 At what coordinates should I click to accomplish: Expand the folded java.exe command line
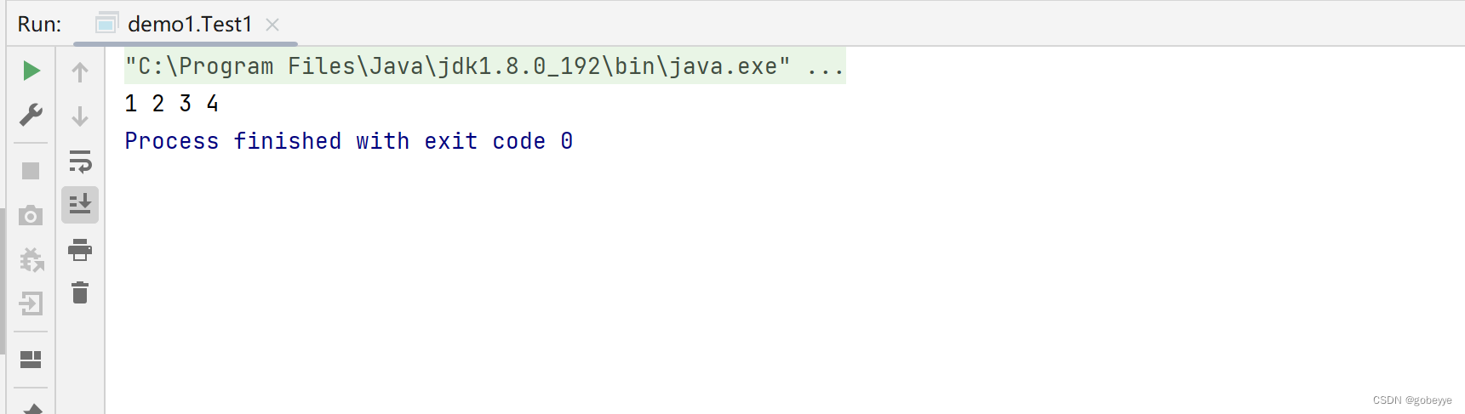pyautogui.click(x=825, y=67)
